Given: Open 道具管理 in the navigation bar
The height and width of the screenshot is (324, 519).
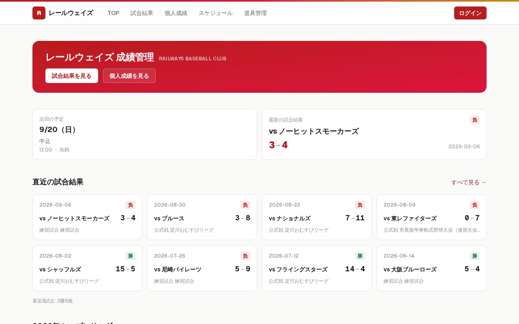Looking at the screenshot, I should click(255, 13).
